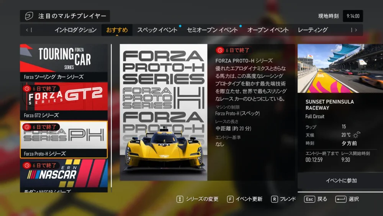The width and height of the screenshot is (383, 216).
Task: Click 戻る to go back
Action: (x=322, y=199)
